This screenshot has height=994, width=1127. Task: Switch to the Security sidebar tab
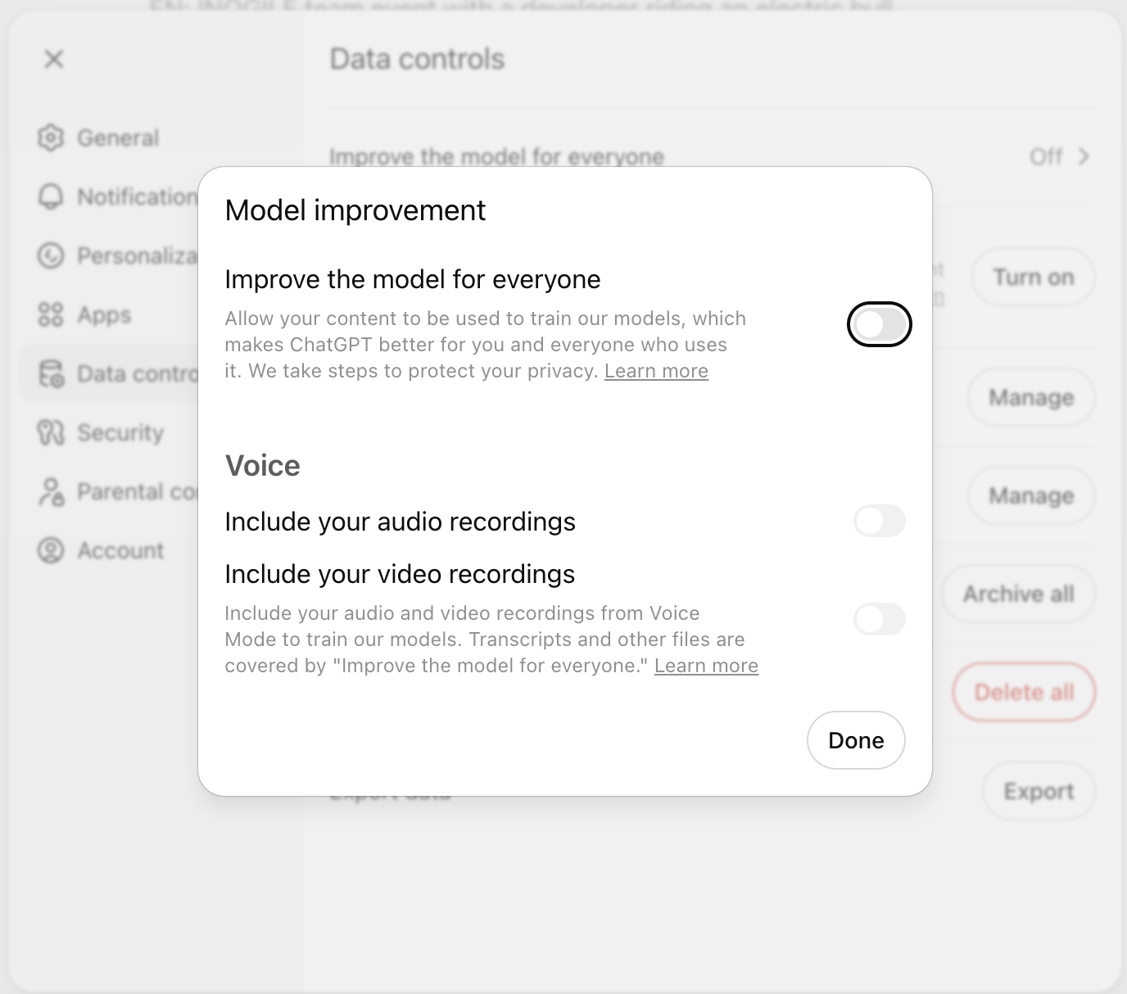click(119, 432)
